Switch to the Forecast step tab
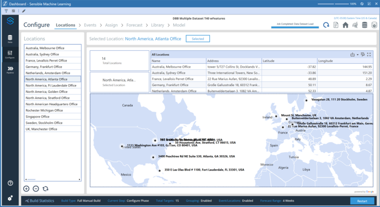This screenshot has width=380, height=207. (134, 25)
